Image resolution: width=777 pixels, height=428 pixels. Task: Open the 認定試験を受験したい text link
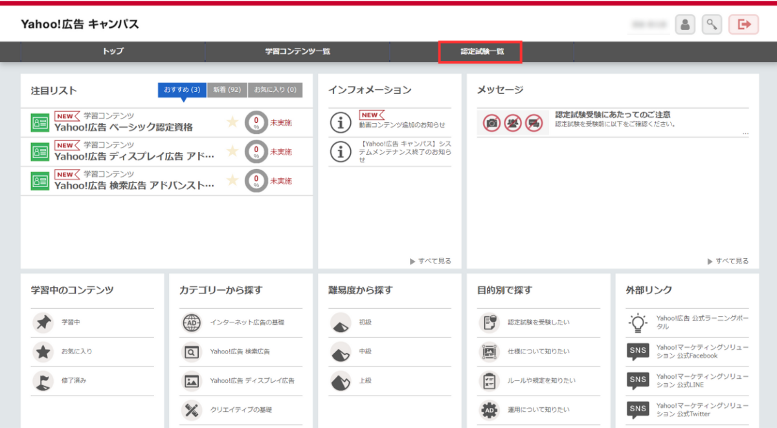pyautogui.click(x=539, y=322)
